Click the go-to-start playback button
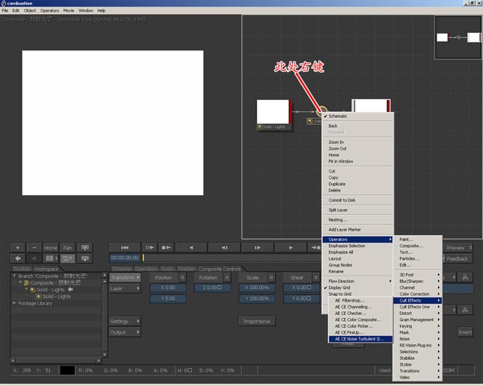Screen dimensions: 483x386 pos(125,248)
